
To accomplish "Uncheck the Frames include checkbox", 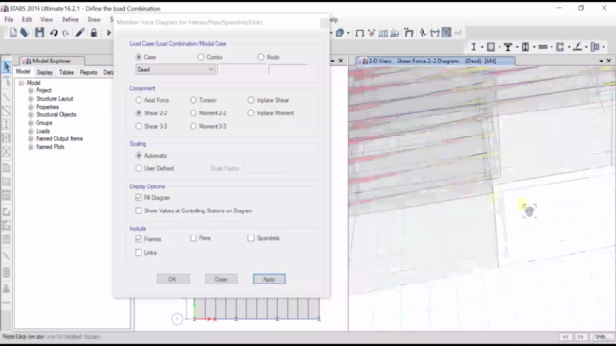I will coord(139,239).
